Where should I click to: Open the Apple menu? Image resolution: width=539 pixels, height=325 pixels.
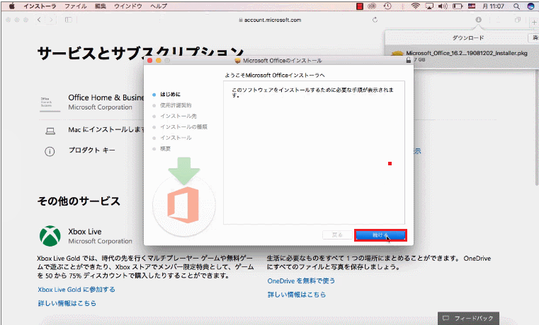[x=12, y=6]
